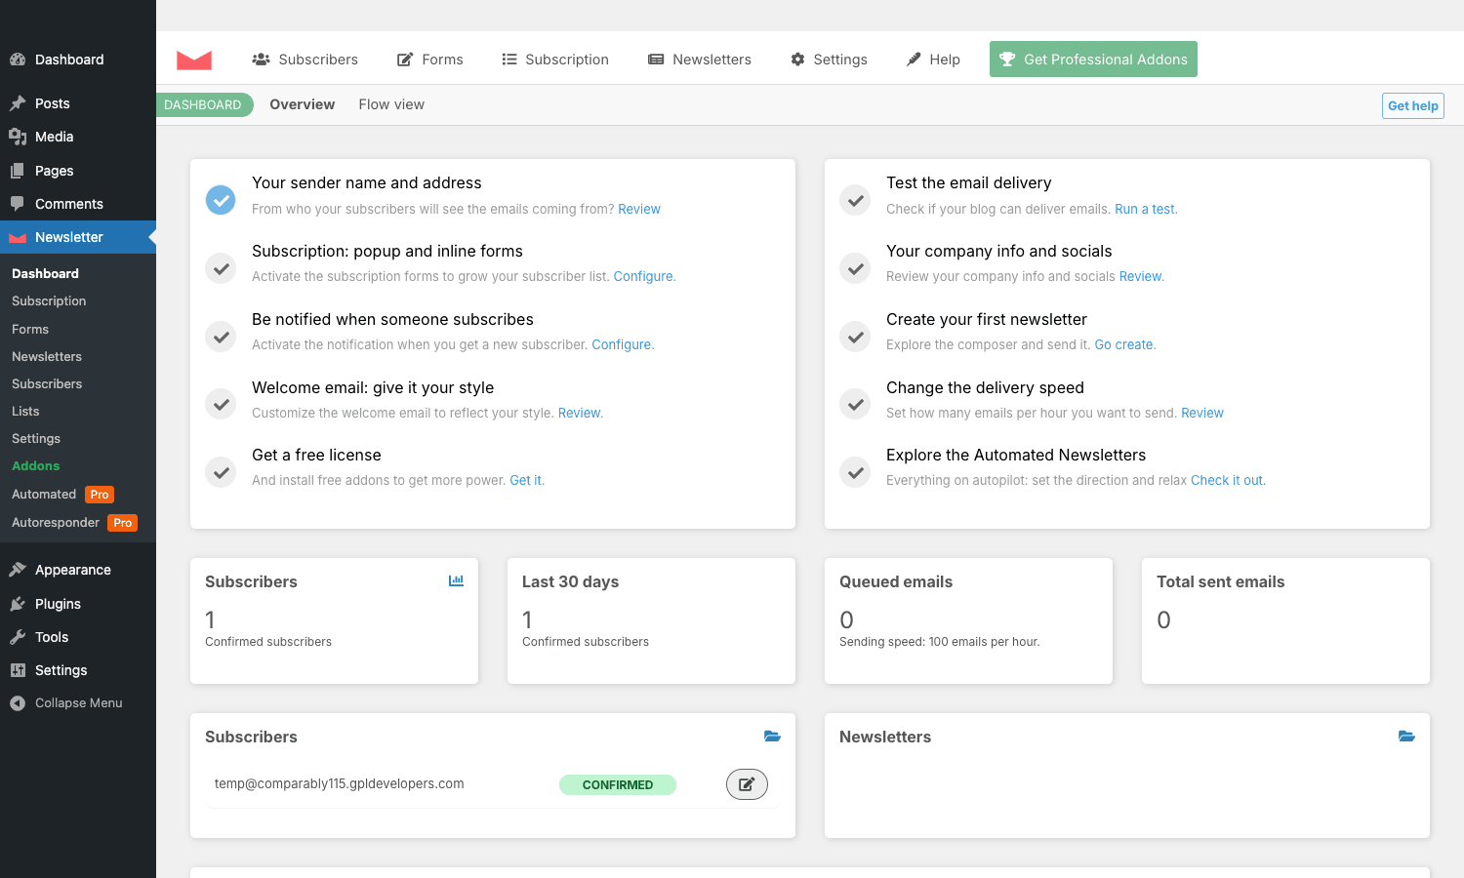This screenshot has width=1464, height=878.
Task: Open Newsletters in sidebar submenu
Action: click(x=47, y=357)
